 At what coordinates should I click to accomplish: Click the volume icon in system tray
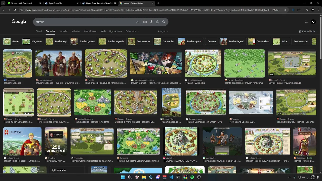tap(303, 177)
